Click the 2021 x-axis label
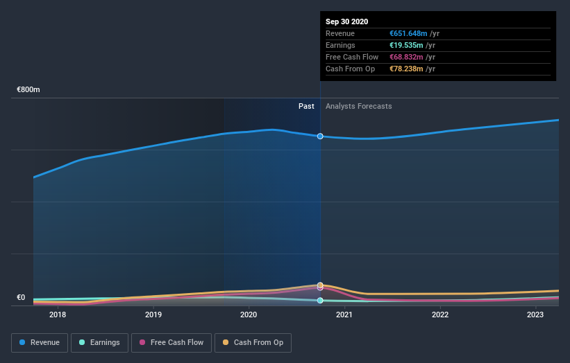 tap(344, 315)
